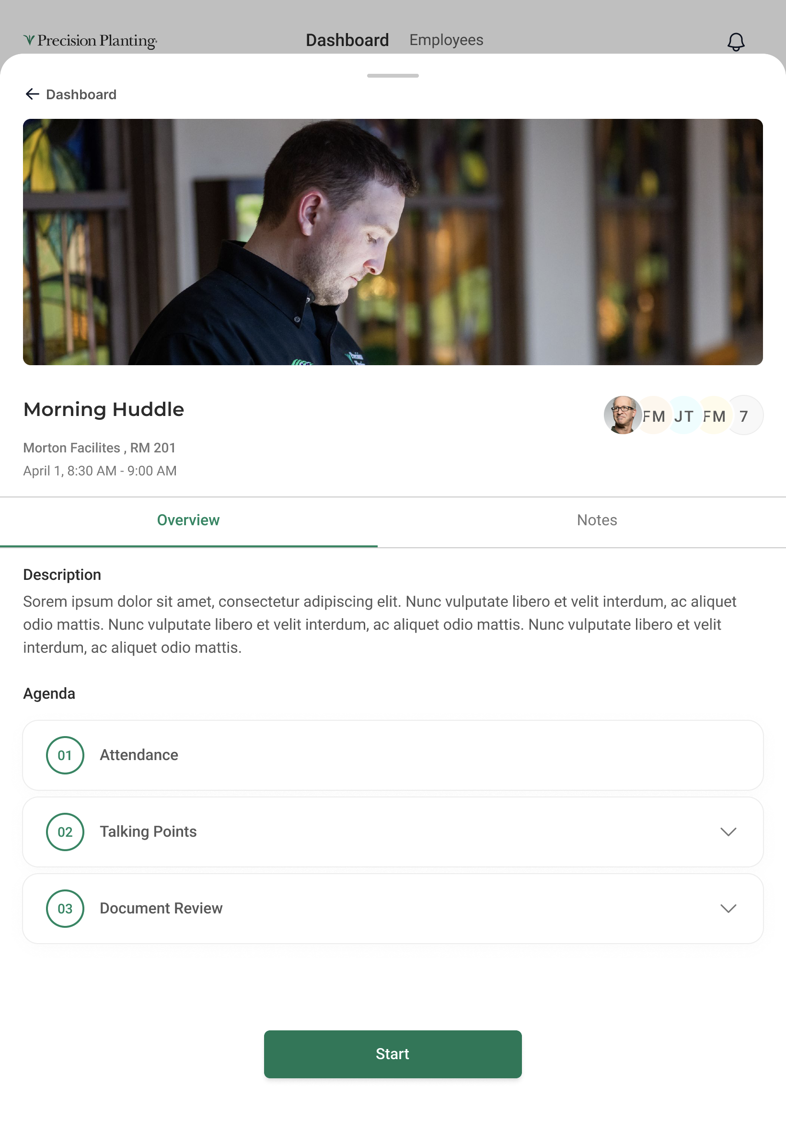Click the 02 step number circle
Image resolution: width=786 pixels, height=1131 pixels.
coord(65,832)
